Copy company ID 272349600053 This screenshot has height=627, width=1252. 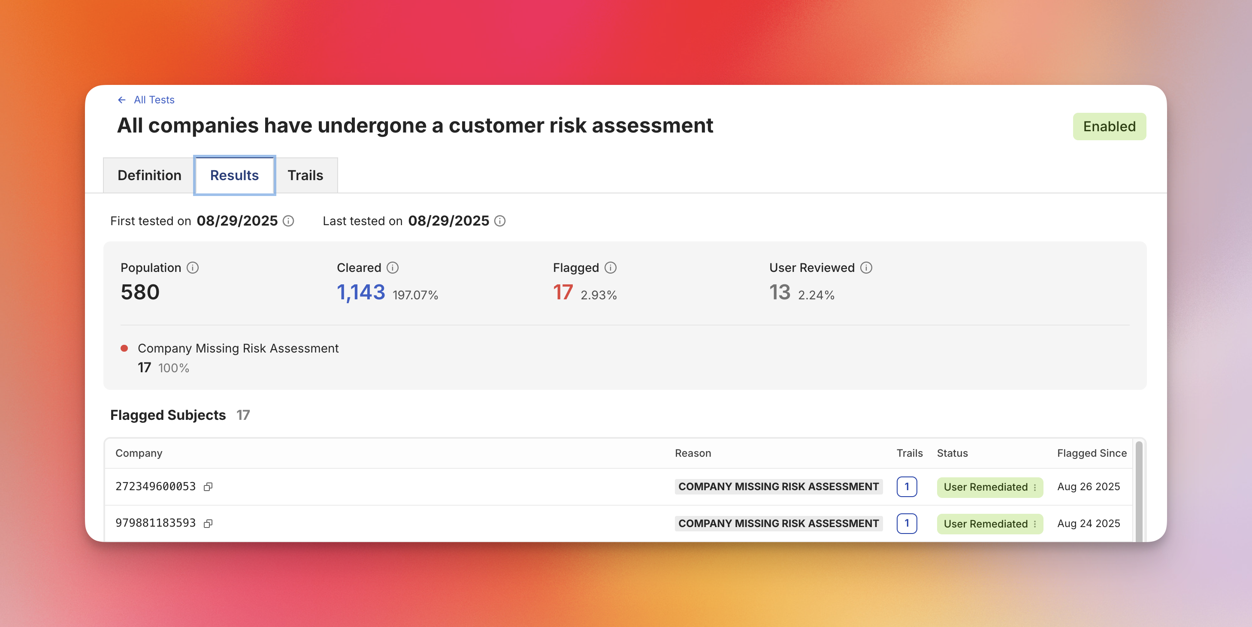(x=208, y=487)
